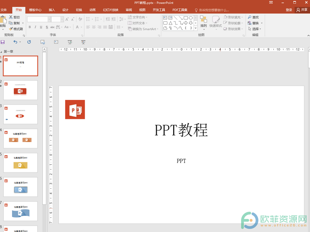Select slide 2 thumbnail in slide panel
The width and height of the screenshot is (310, 232).
tap(21, 90)
